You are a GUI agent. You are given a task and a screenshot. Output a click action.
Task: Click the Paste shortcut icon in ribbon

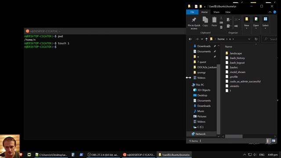pos(221,27)
